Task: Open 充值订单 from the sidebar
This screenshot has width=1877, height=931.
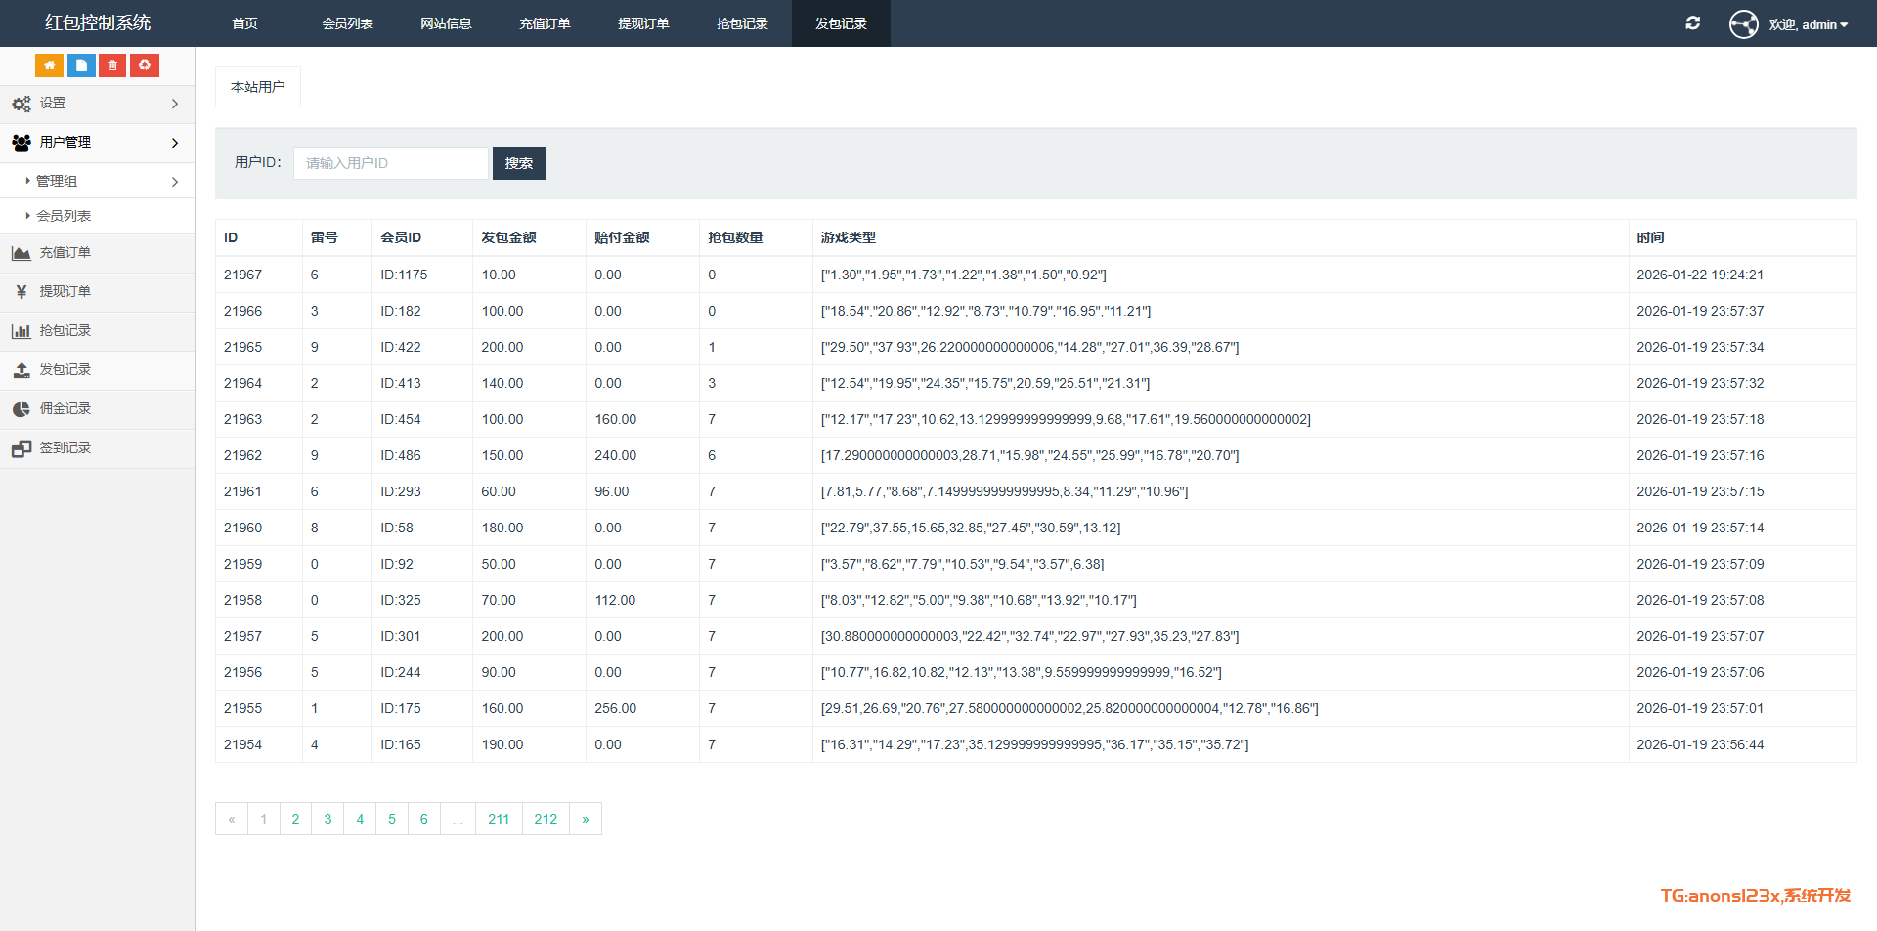Action: pyautogui.click(x=65, y=253)
